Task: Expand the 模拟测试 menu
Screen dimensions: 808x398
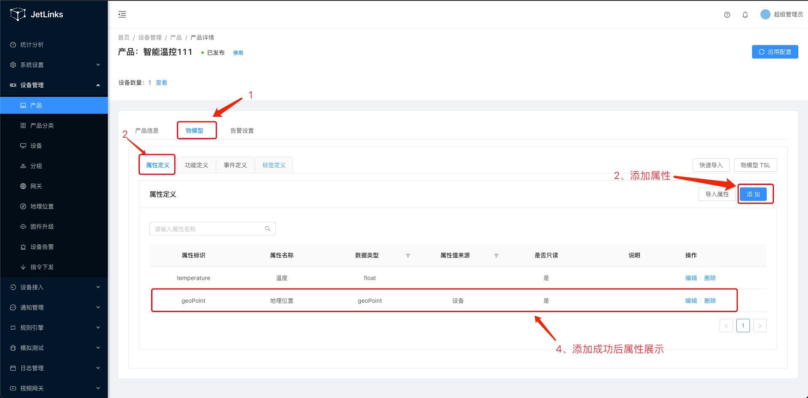Action: pyautogui.click(x=54, y=348)
